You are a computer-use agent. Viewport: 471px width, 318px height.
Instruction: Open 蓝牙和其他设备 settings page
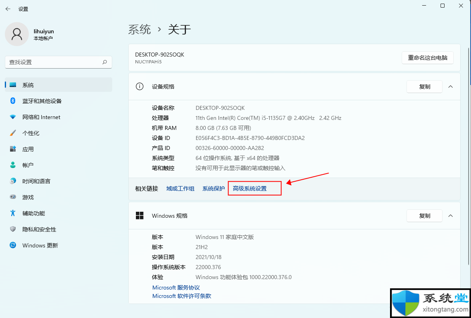[x=59, y=101]
